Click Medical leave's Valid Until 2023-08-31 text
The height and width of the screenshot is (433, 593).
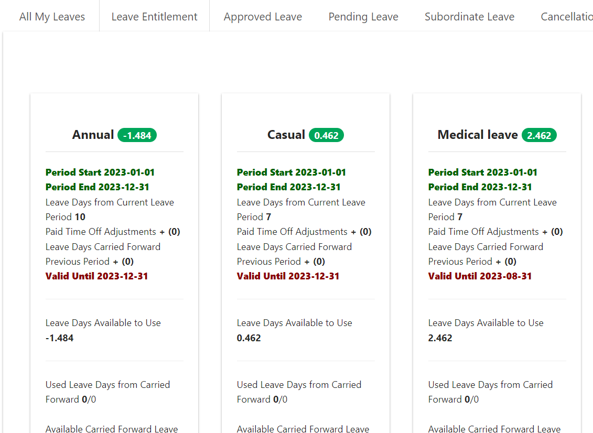[480, 276]
